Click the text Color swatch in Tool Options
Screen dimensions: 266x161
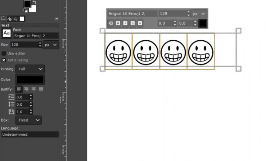pyautogui.click(x=30, y=80)
